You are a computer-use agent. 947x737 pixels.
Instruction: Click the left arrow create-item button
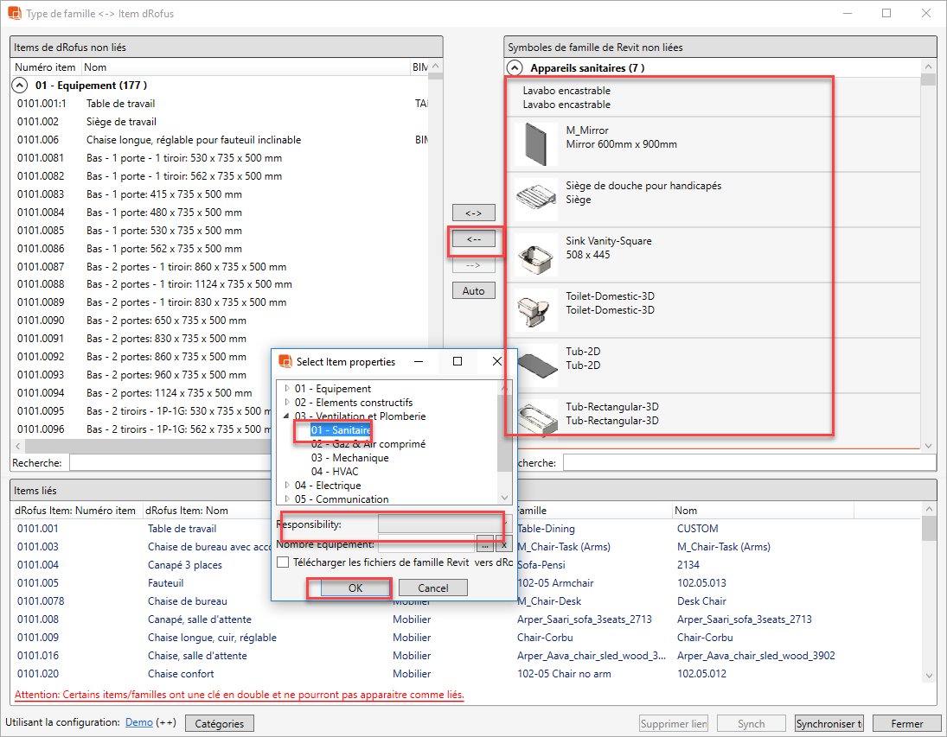click(473, 238)
